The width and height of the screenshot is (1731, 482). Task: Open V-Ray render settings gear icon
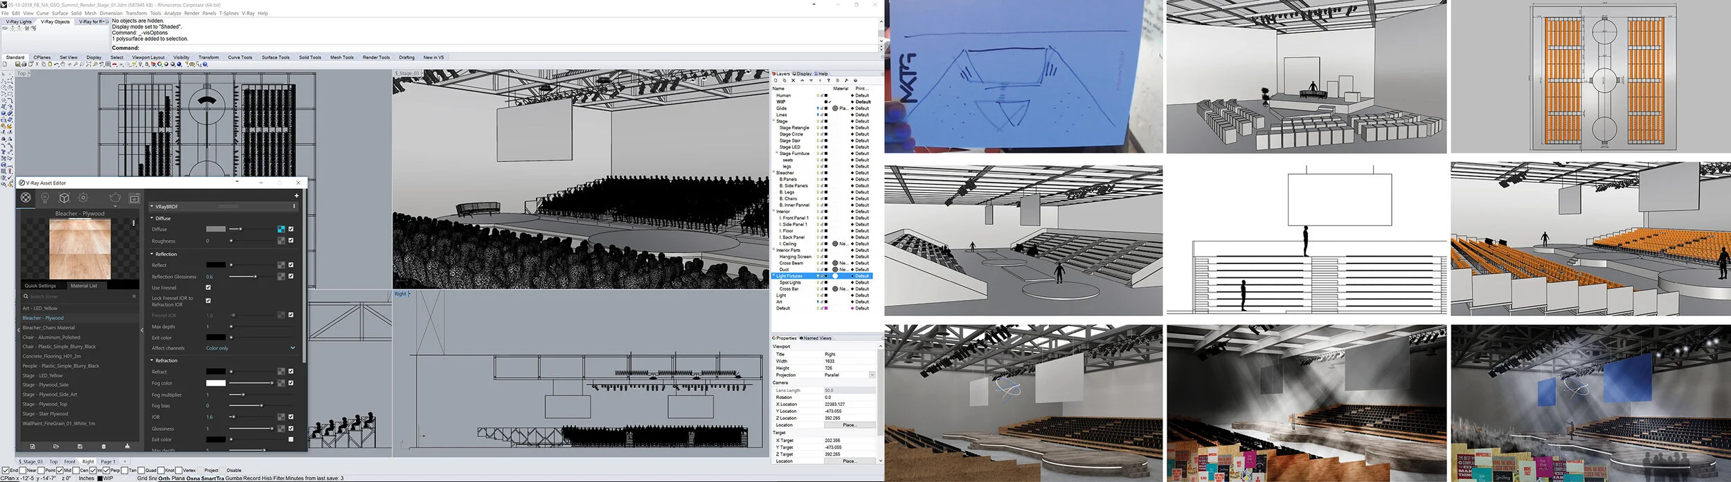click(x=83, y=198)
